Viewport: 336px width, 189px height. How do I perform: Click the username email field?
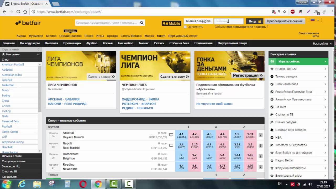198,21
